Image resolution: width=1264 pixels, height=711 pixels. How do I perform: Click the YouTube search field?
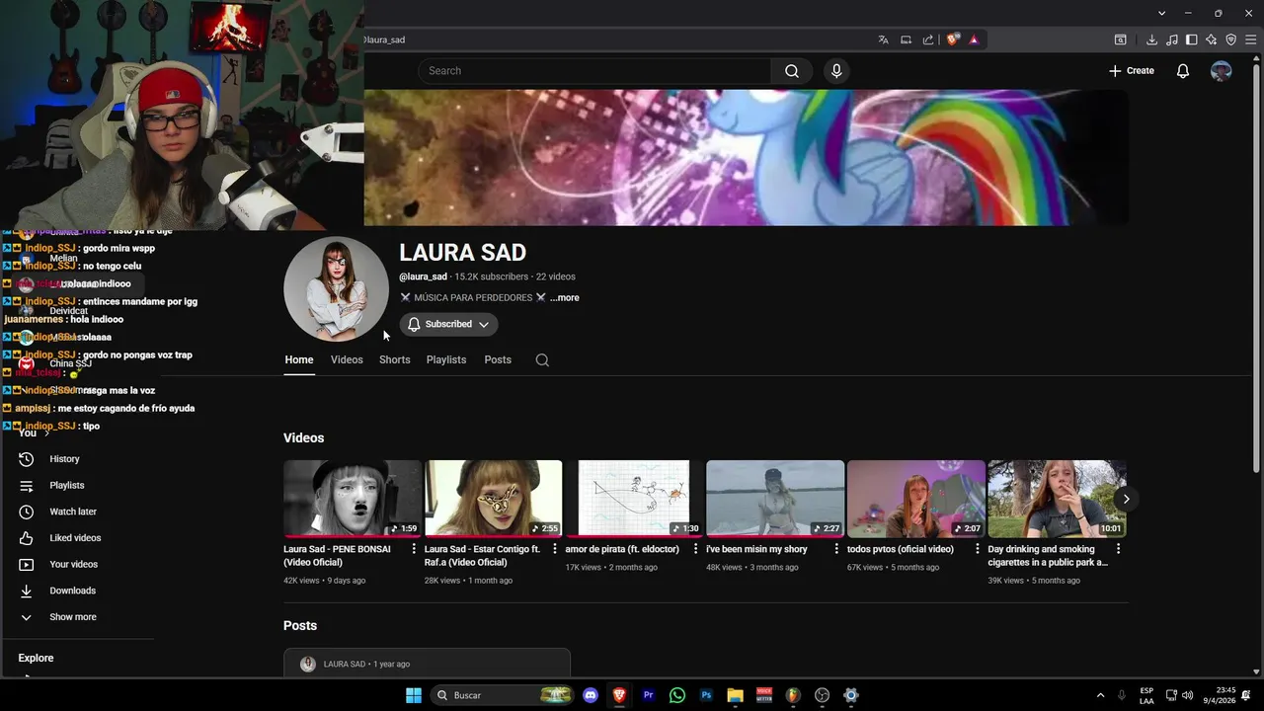click(594, 71)
